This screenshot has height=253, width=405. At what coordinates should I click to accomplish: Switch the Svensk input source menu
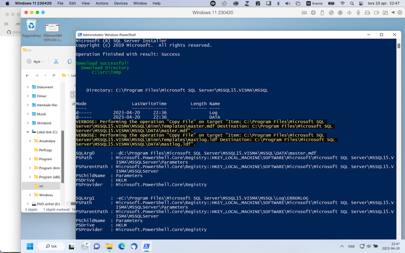315,3
